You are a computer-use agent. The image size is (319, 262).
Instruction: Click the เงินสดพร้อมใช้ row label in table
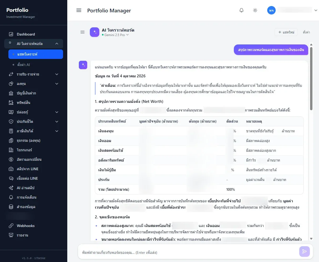111,150
